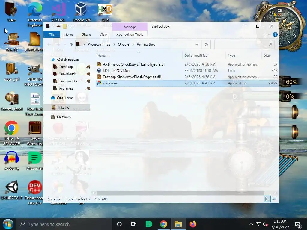The width and height of the screenshot is (307, 230).
Task: Refresh the VirtualBox folder
Action: click(206, 44)
